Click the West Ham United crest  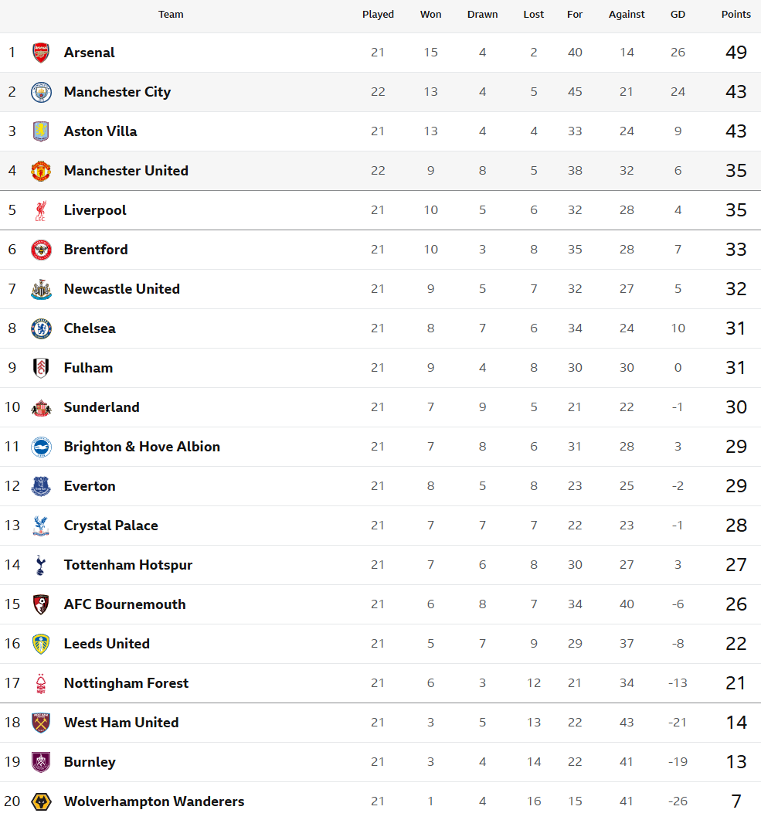tap(41, 723)
